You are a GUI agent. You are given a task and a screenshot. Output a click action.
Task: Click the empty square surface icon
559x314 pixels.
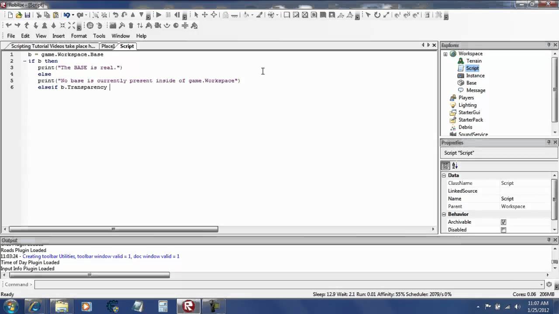point(286,15)
